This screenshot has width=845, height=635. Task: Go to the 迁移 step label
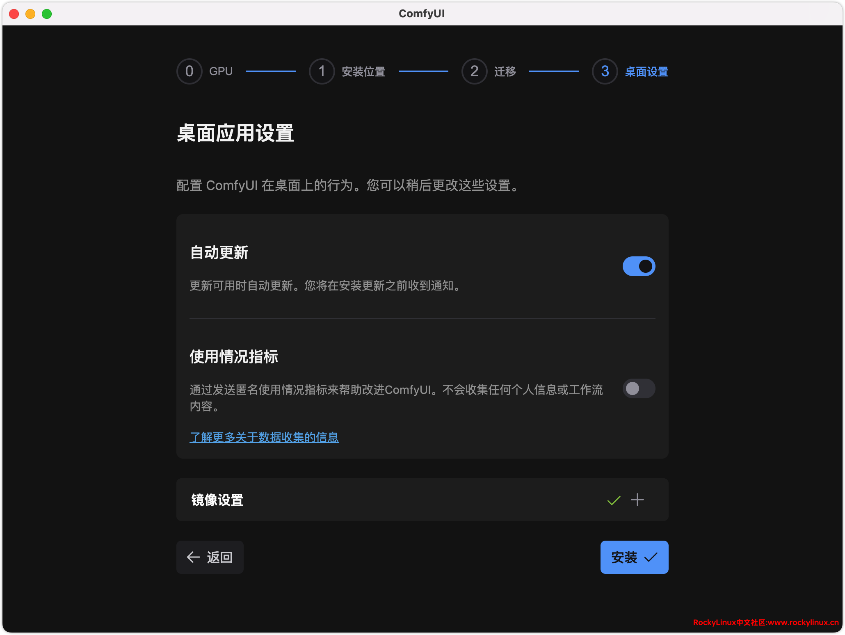505,72
